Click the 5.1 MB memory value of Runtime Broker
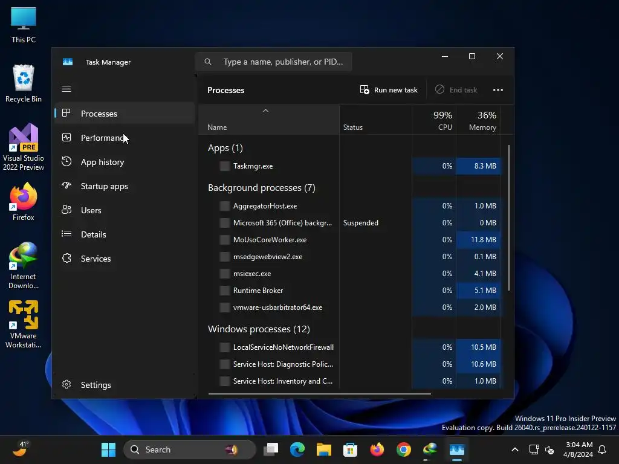This screenshot has width=619, height=464. 479,291
